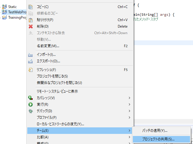Select 無関係なプロジェクトを閉じる(U)
The image size is (193, 144).
pyautogui.click(x=80, y=83)
